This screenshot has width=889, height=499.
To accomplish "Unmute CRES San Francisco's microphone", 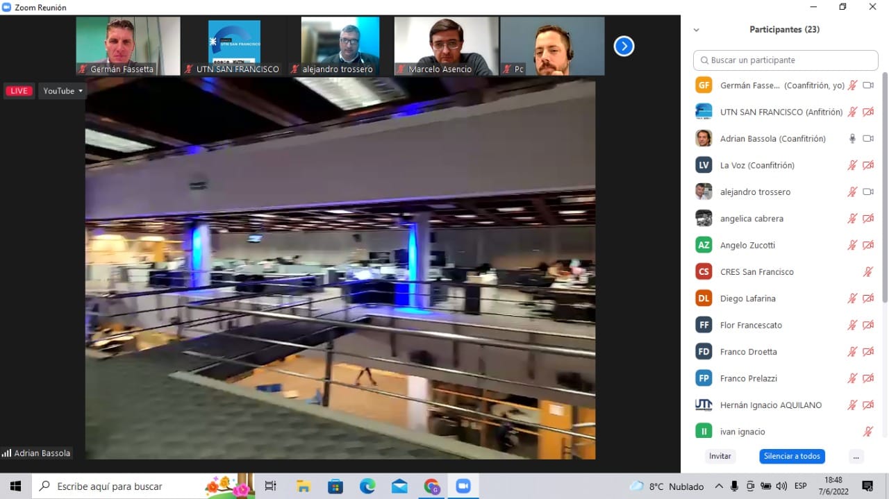I will (868, 272).
